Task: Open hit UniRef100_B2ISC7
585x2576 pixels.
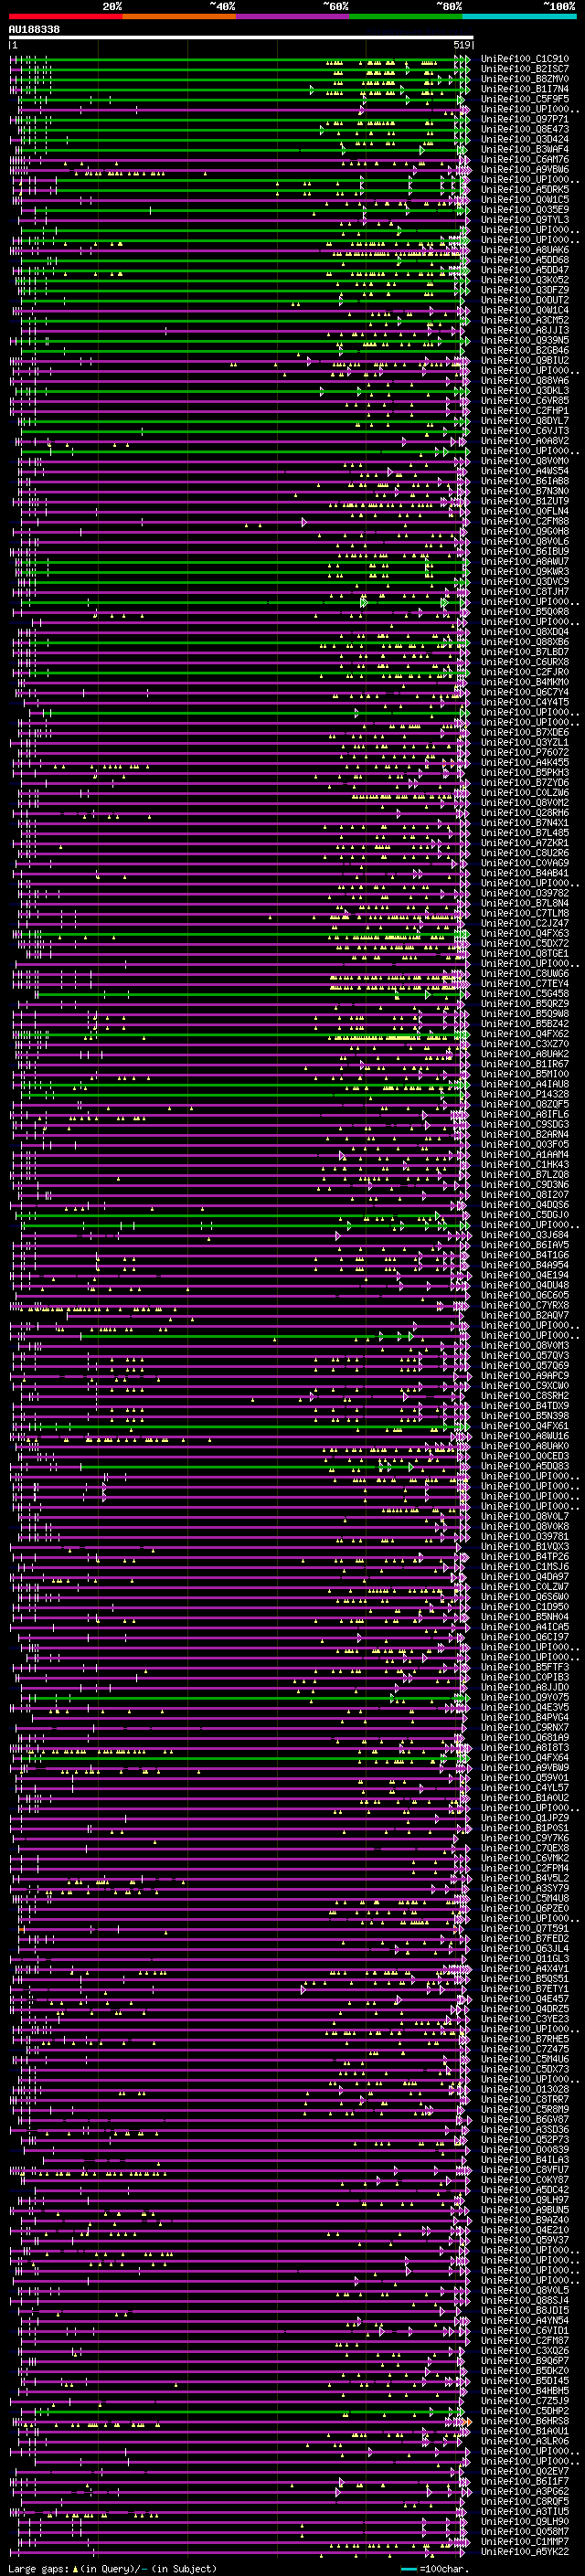Action: pyautogui.click(x=525, y=69)
